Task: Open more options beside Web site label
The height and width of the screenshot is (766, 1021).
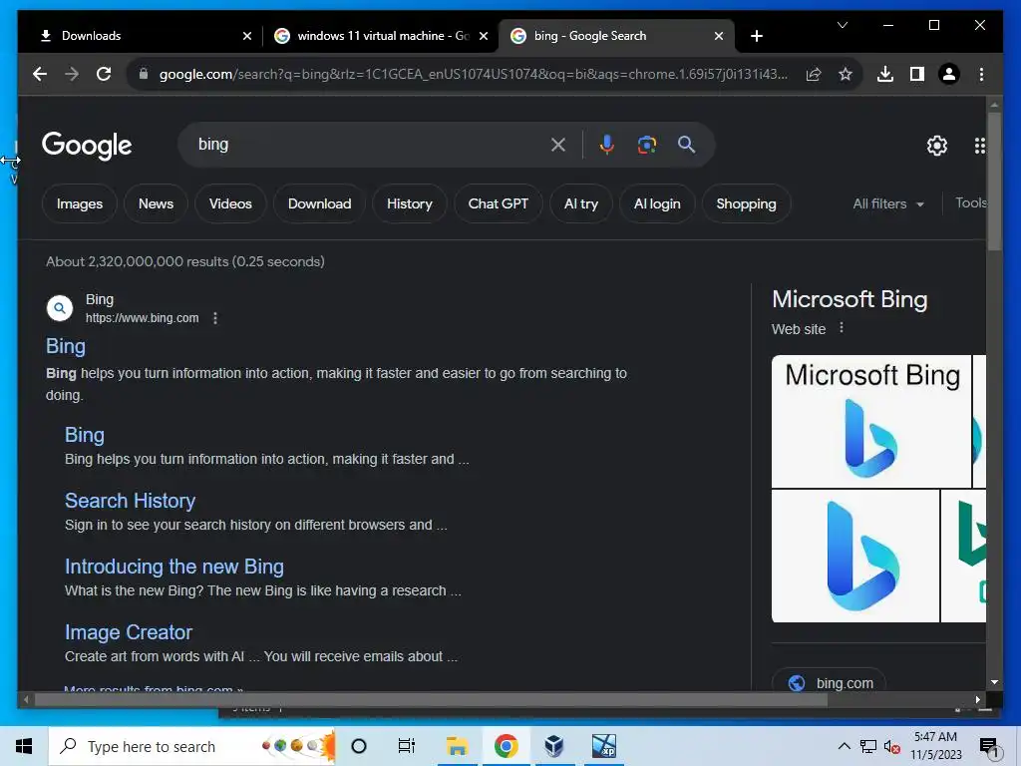Action: 842,327
